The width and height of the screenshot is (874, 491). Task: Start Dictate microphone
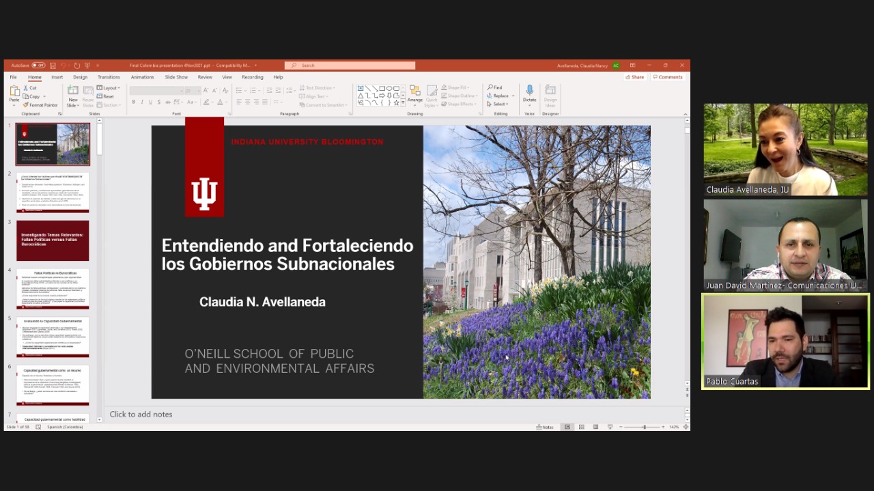click(x=529, y=94)
